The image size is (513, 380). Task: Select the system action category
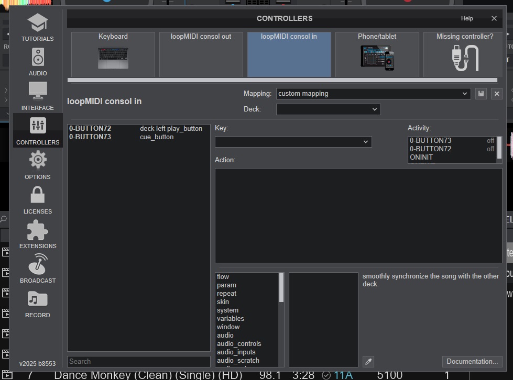(247, 310)
